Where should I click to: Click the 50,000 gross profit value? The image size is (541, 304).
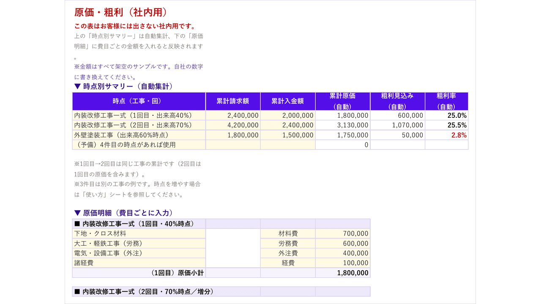[x=398, y=135]
